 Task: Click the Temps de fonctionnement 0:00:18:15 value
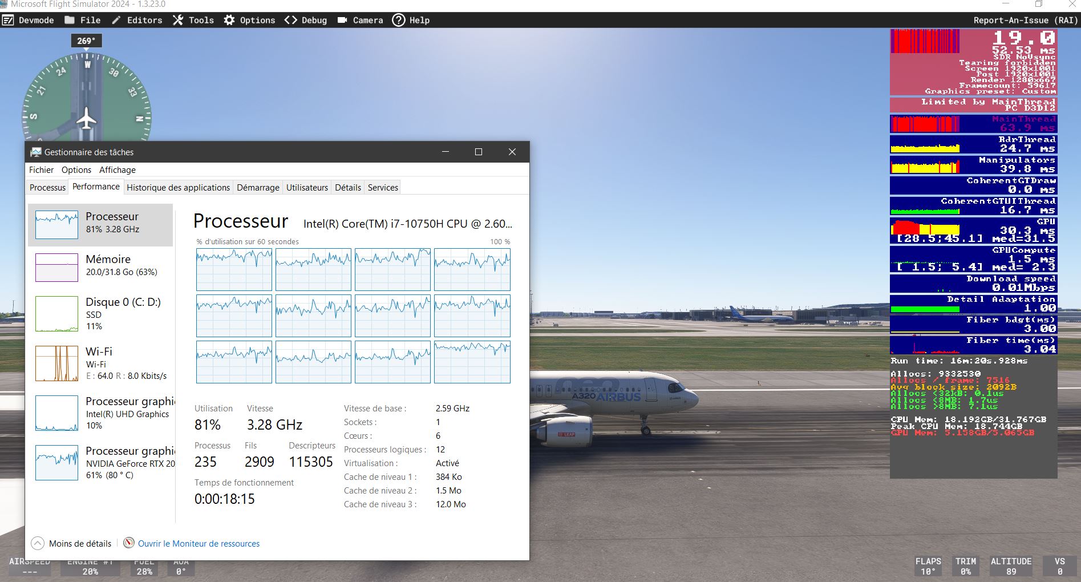pos(224,499)
